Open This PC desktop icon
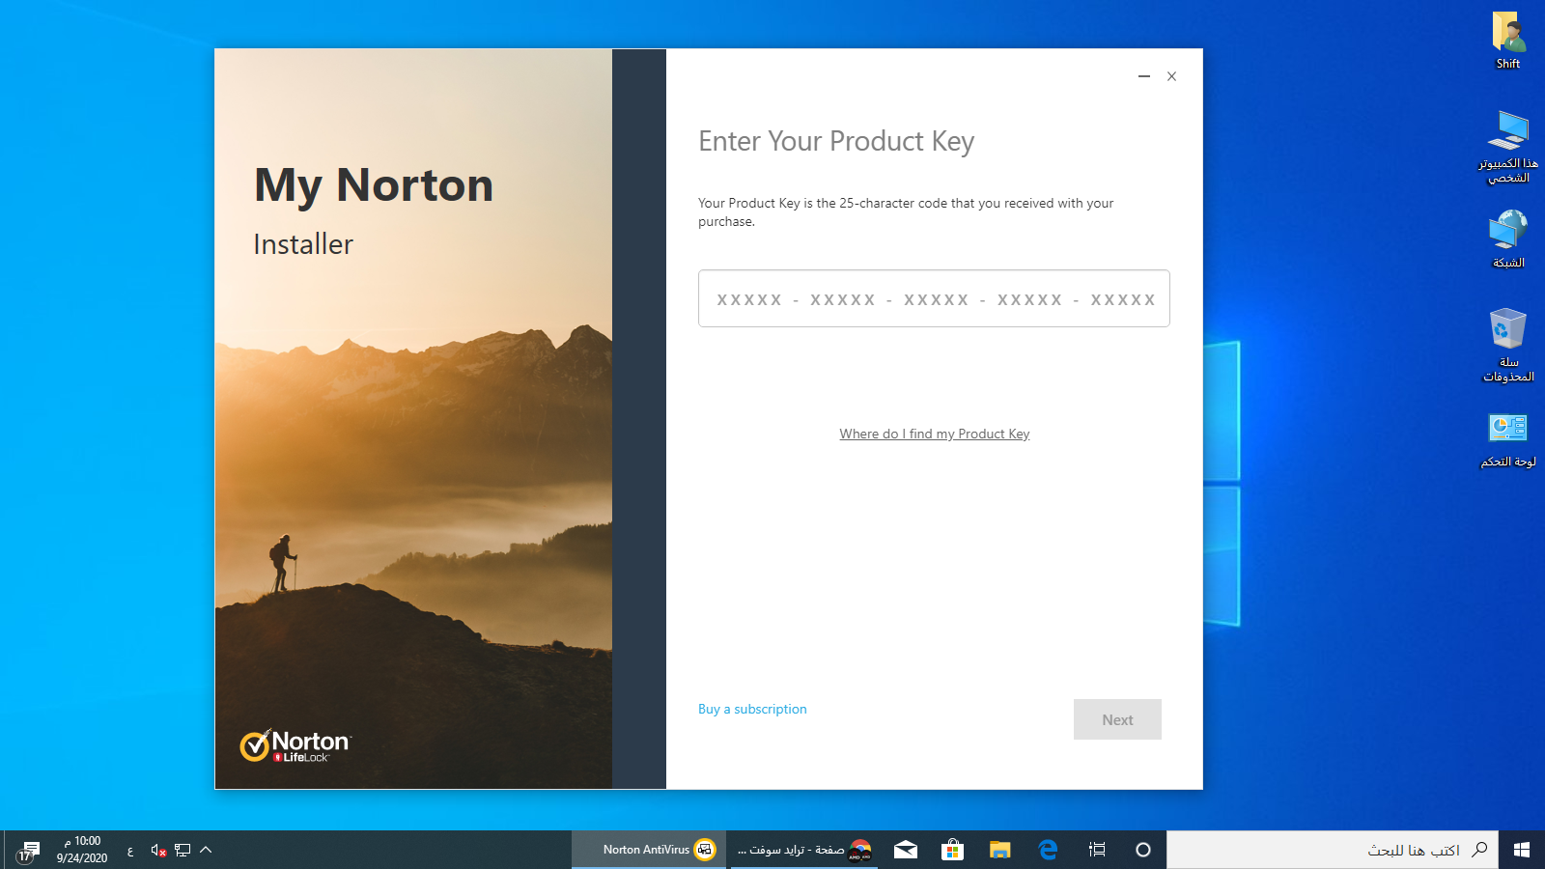The image size is (1545, 869). click(x=1508, y=147)
